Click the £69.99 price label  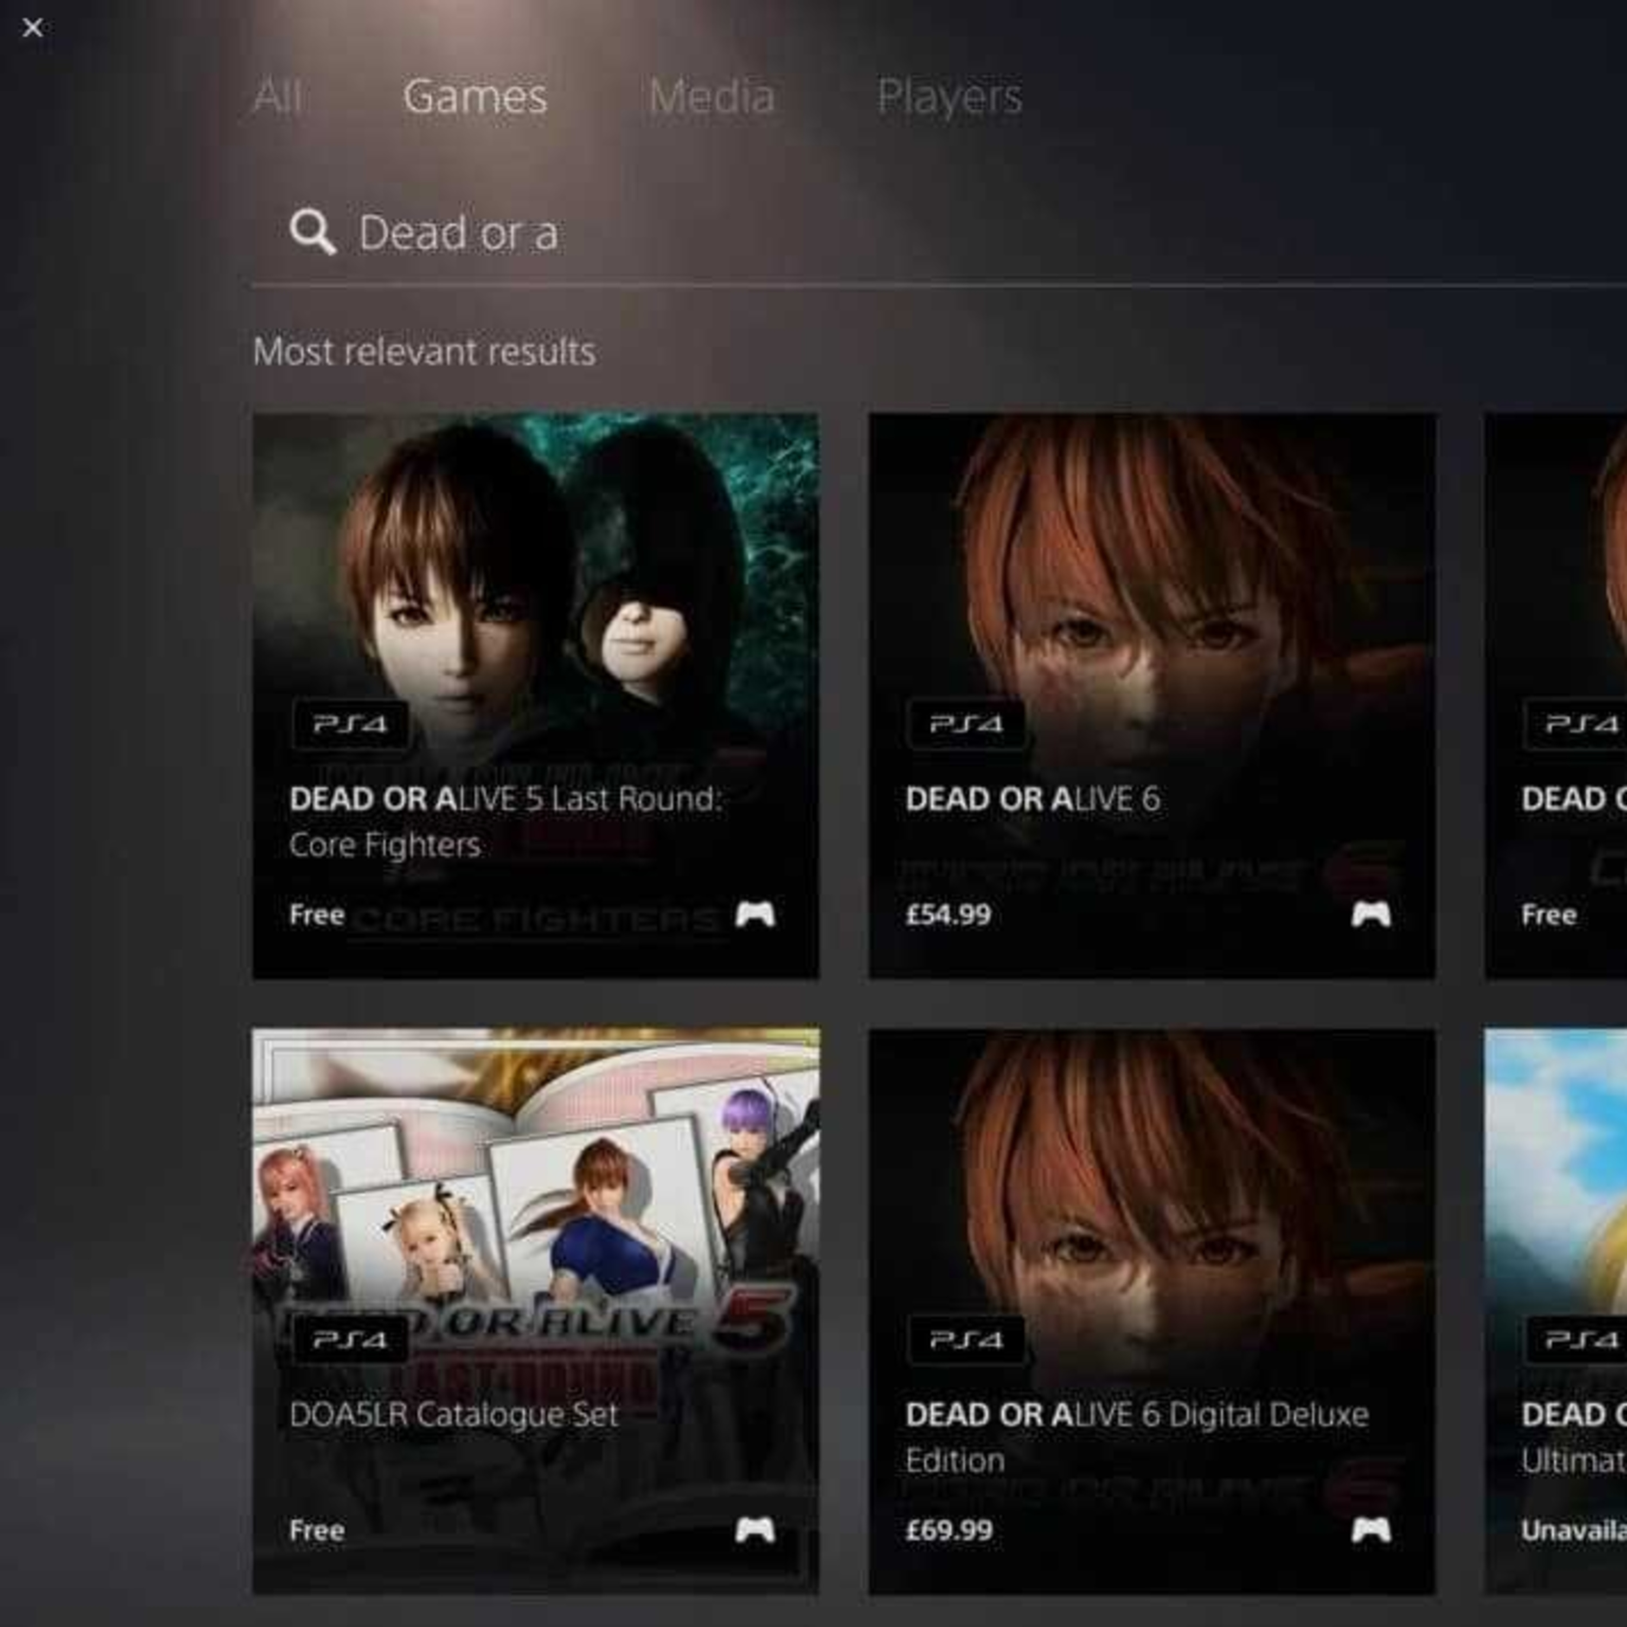pyautogui.click(x=949, y=1529)
